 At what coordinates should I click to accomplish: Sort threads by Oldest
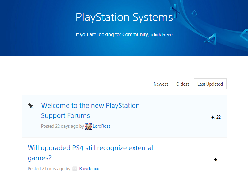pyautogui.click(x=182, y=84)
